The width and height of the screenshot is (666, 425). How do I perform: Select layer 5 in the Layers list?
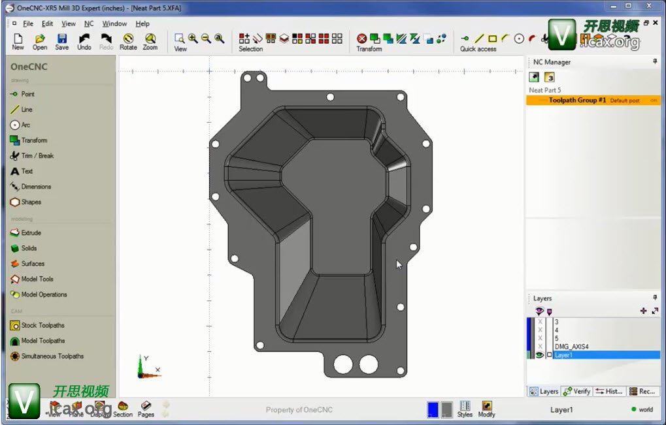click(556, 338)
